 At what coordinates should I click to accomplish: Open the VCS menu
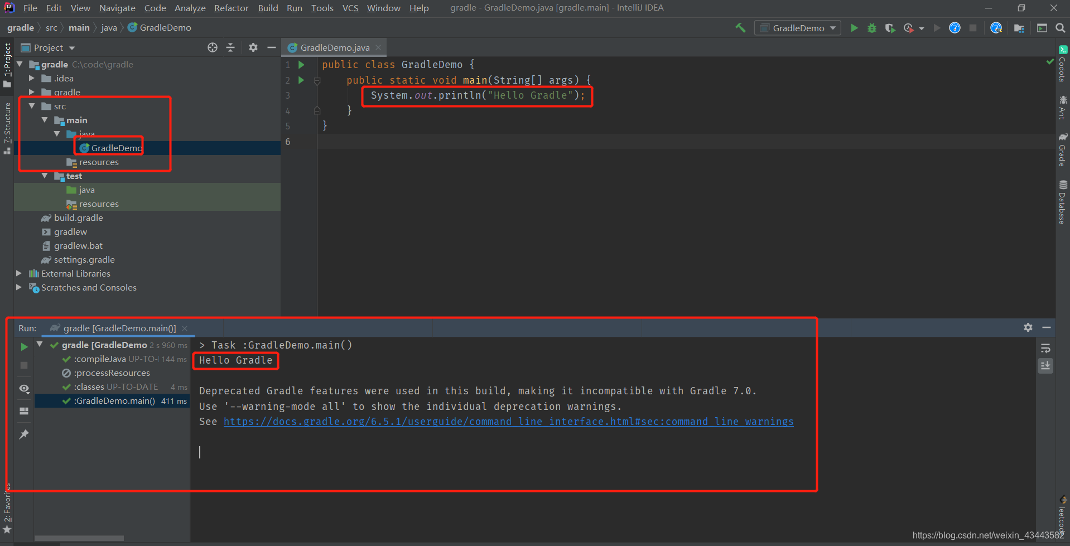[x=350, y=8]
